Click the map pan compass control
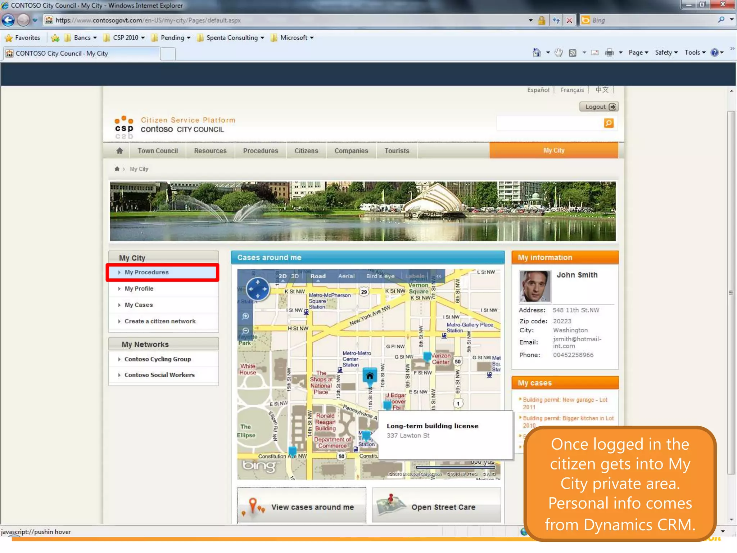Screen dimensions: 737x553 (258, 289)
